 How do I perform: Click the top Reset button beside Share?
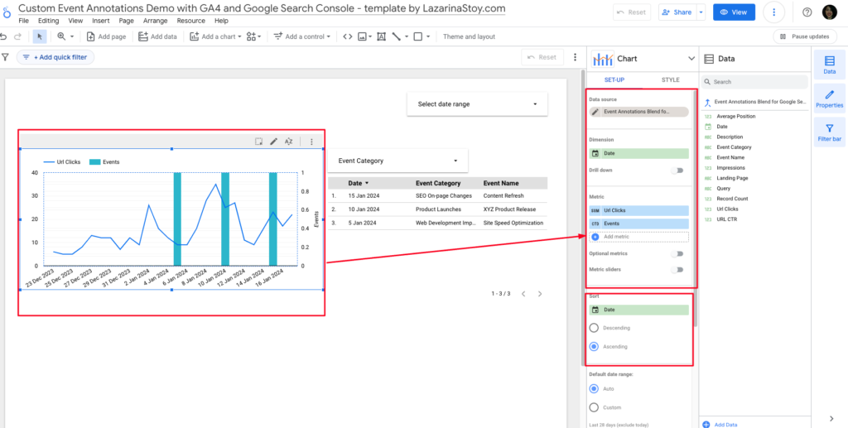point(632,12)
